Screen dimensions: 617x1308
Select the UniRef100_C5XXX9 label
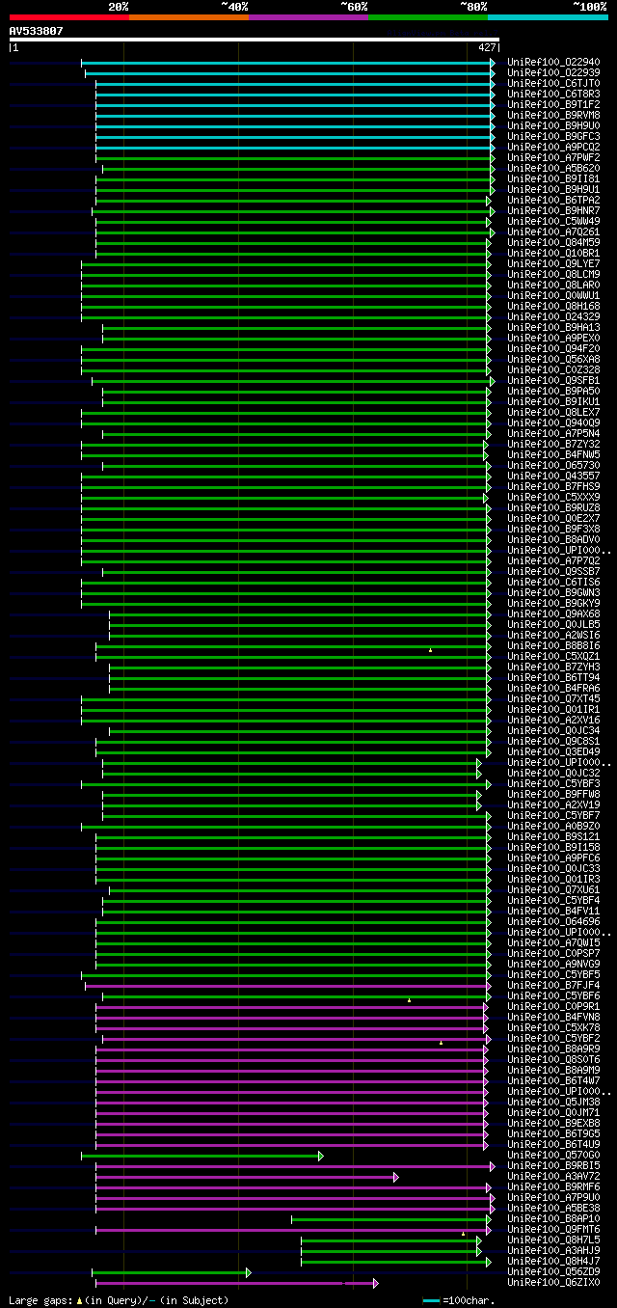(553, 497)
